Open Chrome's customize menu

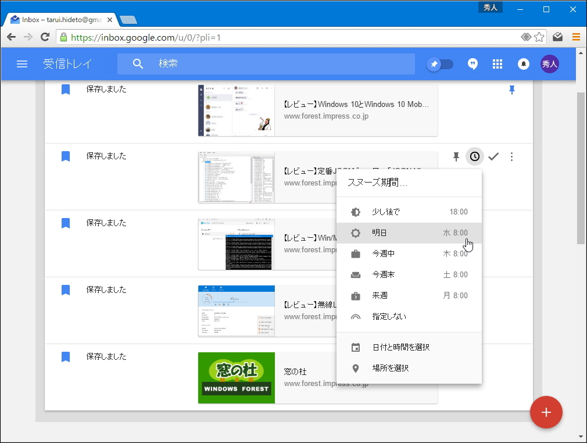576,36
